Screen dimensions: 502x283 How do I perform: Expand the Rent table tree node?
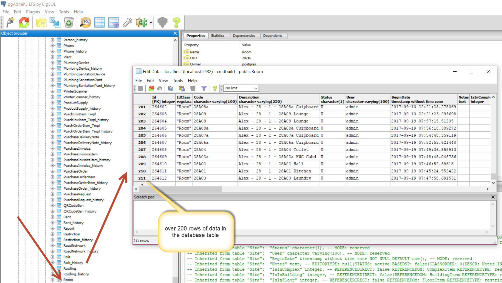[x=52, y=217]
